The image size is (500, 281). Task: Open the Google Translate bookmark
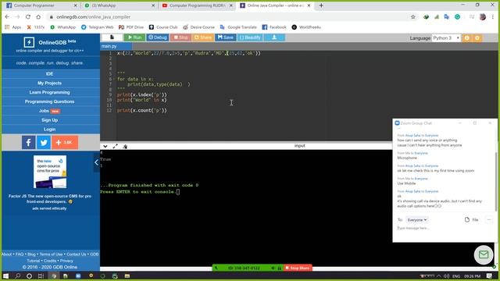(238, 27)
